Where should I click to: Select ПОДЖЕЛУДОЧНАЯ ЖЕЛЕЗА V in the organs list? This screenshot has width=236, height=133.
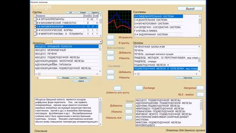coord(166,65)
